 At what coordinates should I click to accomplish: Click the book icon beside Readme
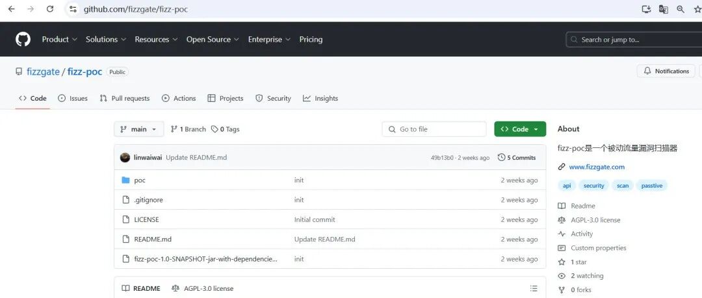click(x=562, y=206)
